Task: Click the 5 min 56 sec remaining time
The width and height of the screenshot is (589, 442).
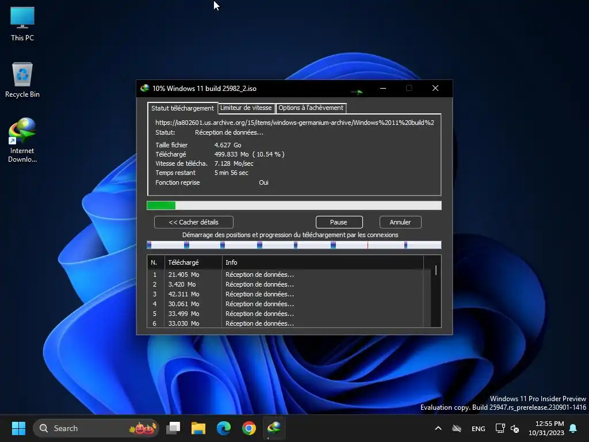Action: [231, 173]
